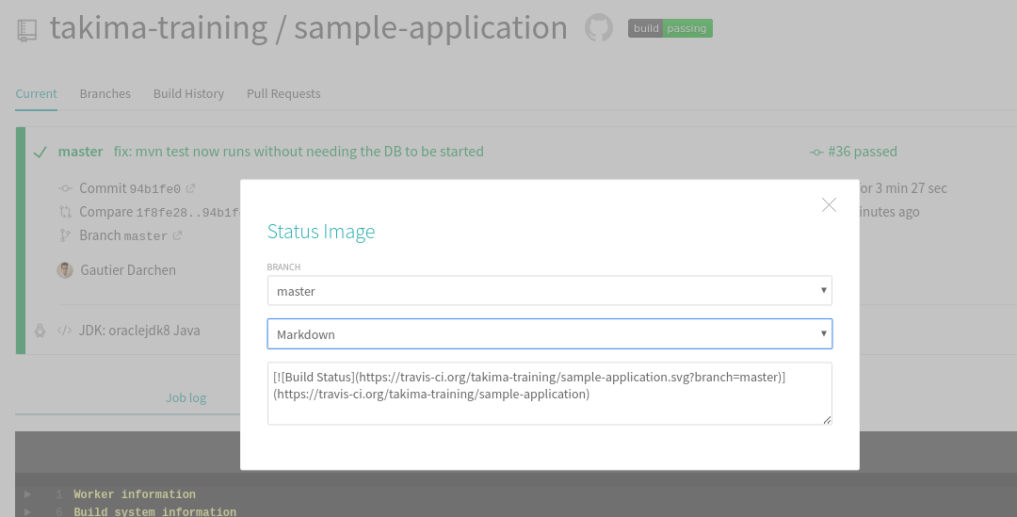Click the commit icon beside Commit 94b1fe0

click(x=65, y=188)
